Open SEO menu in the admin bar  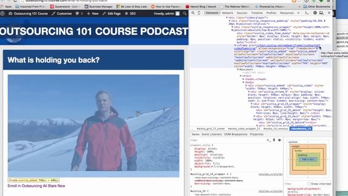coord(130,14)
